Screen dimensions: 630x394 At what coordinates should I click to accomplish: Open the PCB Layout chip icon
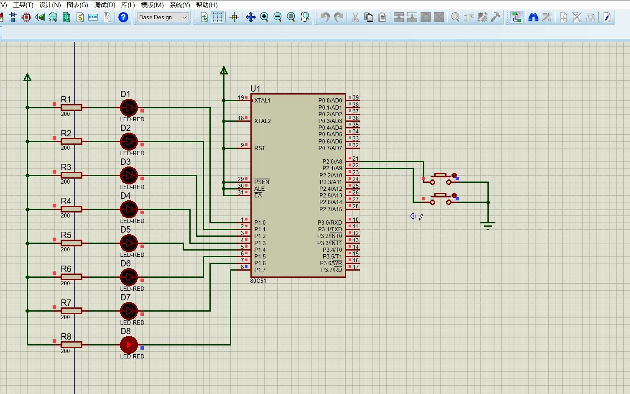(x=26, y=17)
